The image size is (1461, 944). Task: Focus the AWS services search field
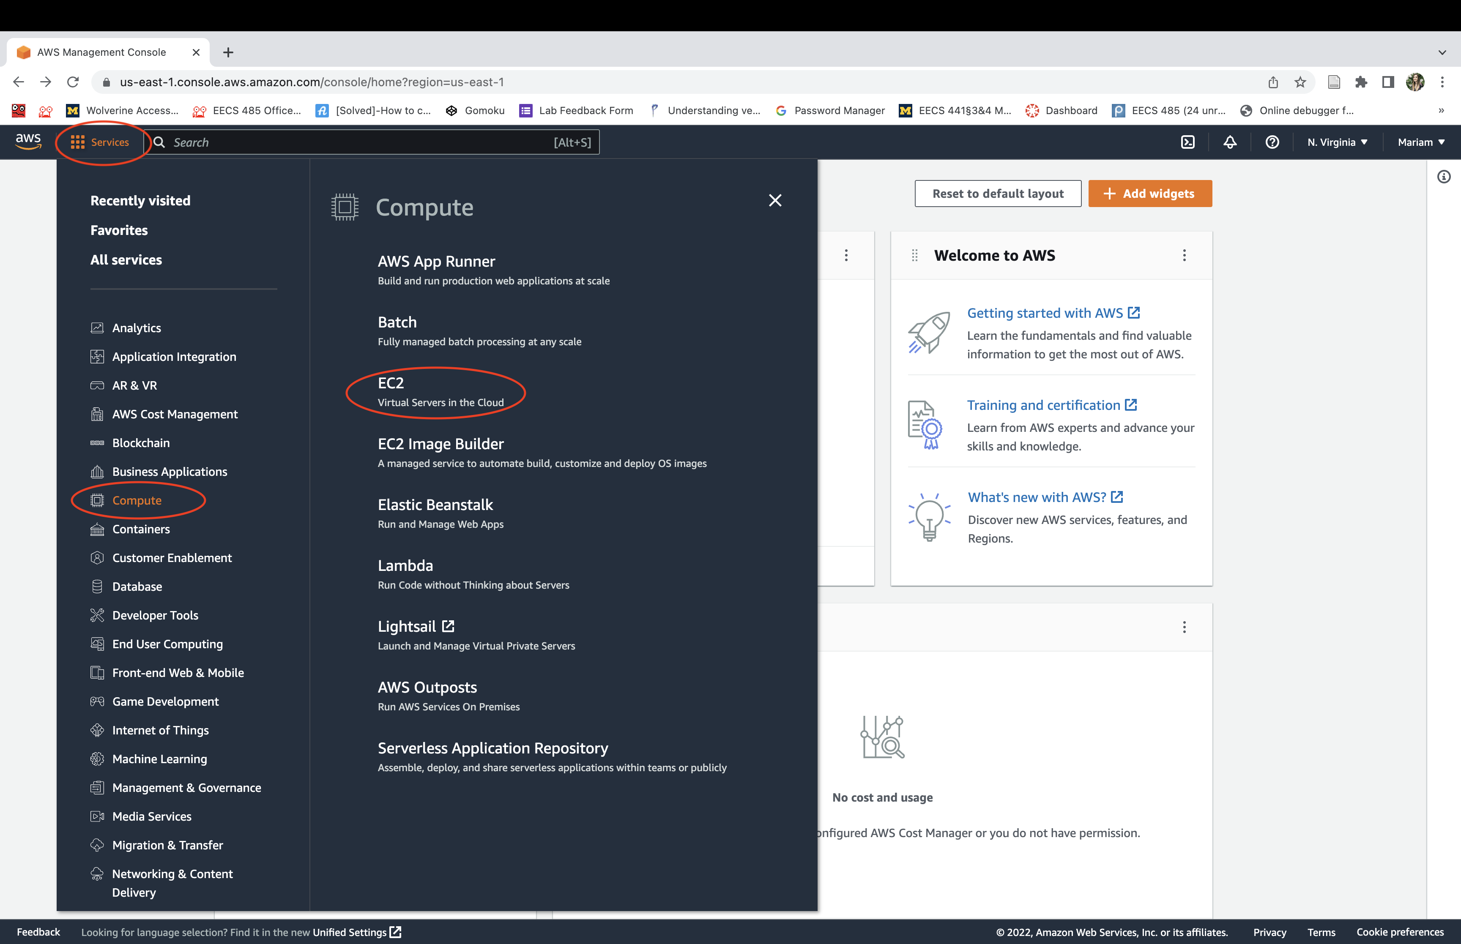pyautogui.click(x=362, y=142)
